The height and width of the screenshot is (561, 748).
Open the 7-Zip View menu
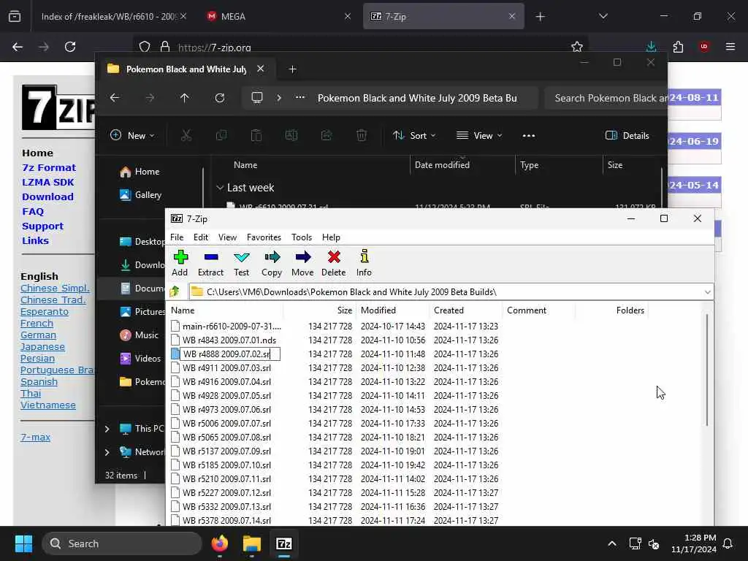228,237
